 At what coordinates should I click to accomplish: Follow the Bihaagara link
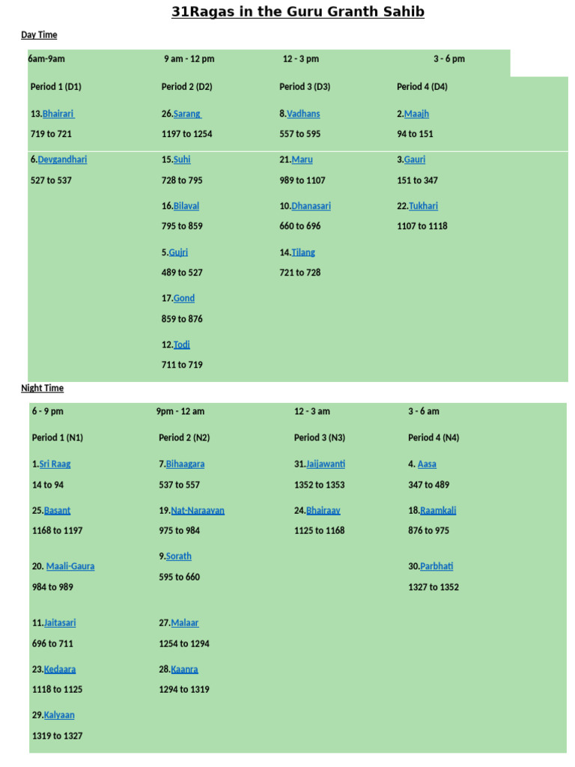tap(185, 464)
